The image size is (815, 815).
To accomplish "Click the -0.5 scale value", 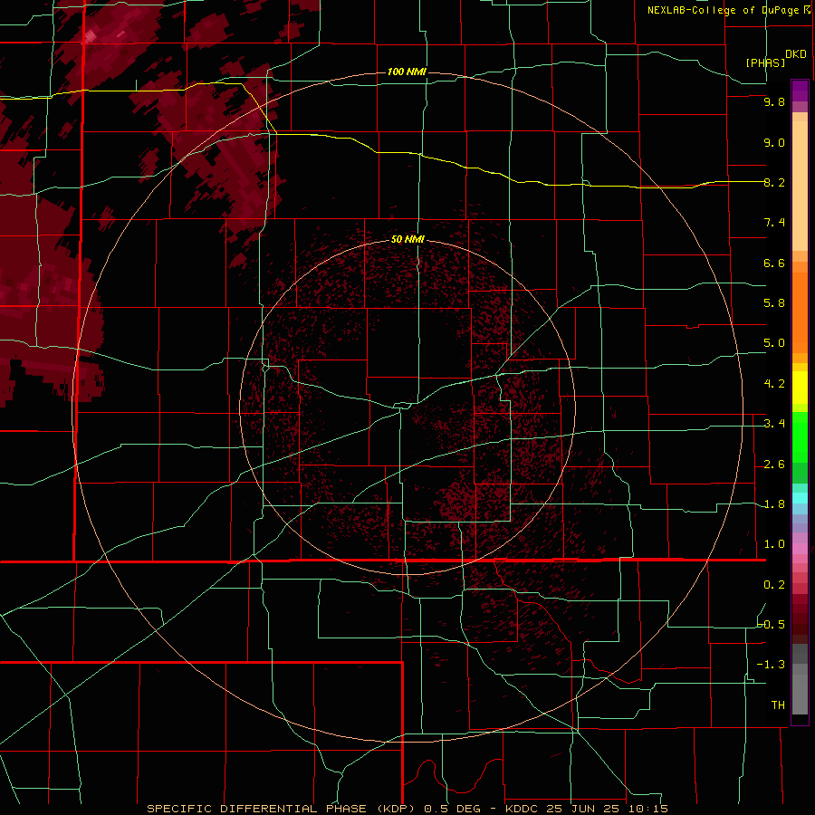I will (772, 624).
